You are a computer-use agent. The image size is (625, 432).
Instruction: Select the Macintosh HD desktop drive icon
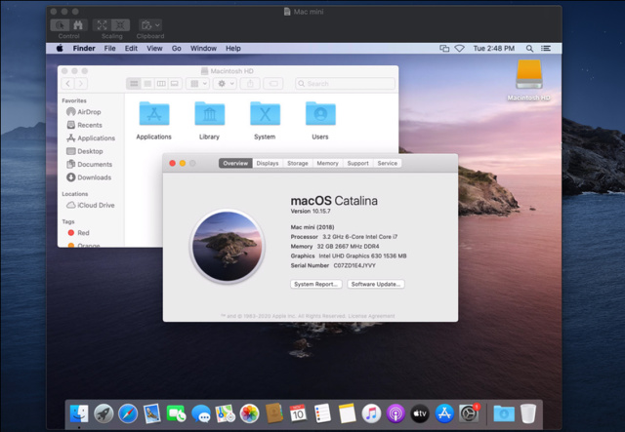529,80
